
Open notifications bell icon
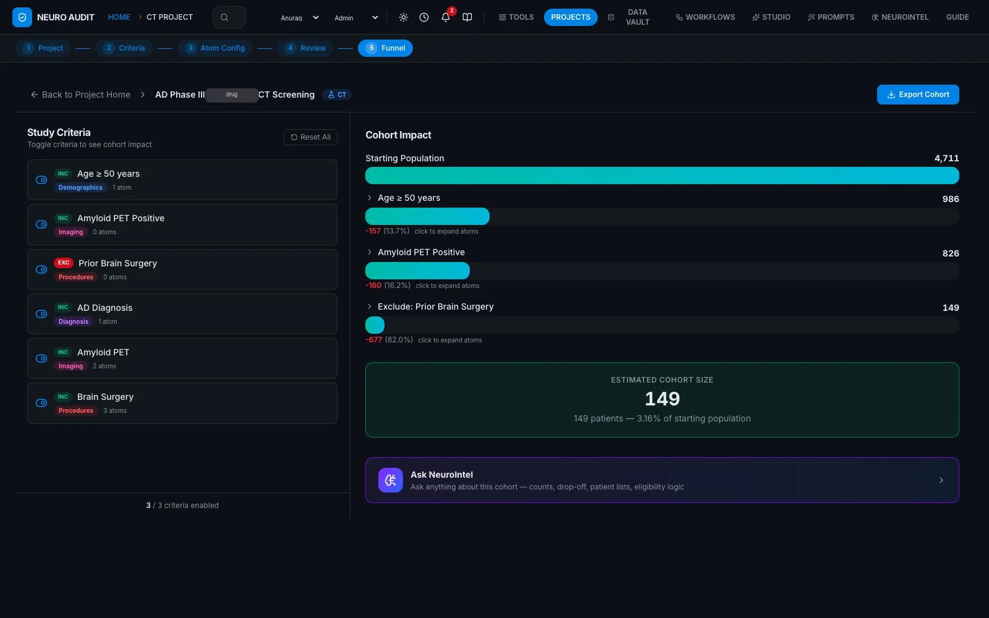pos(446,17)
